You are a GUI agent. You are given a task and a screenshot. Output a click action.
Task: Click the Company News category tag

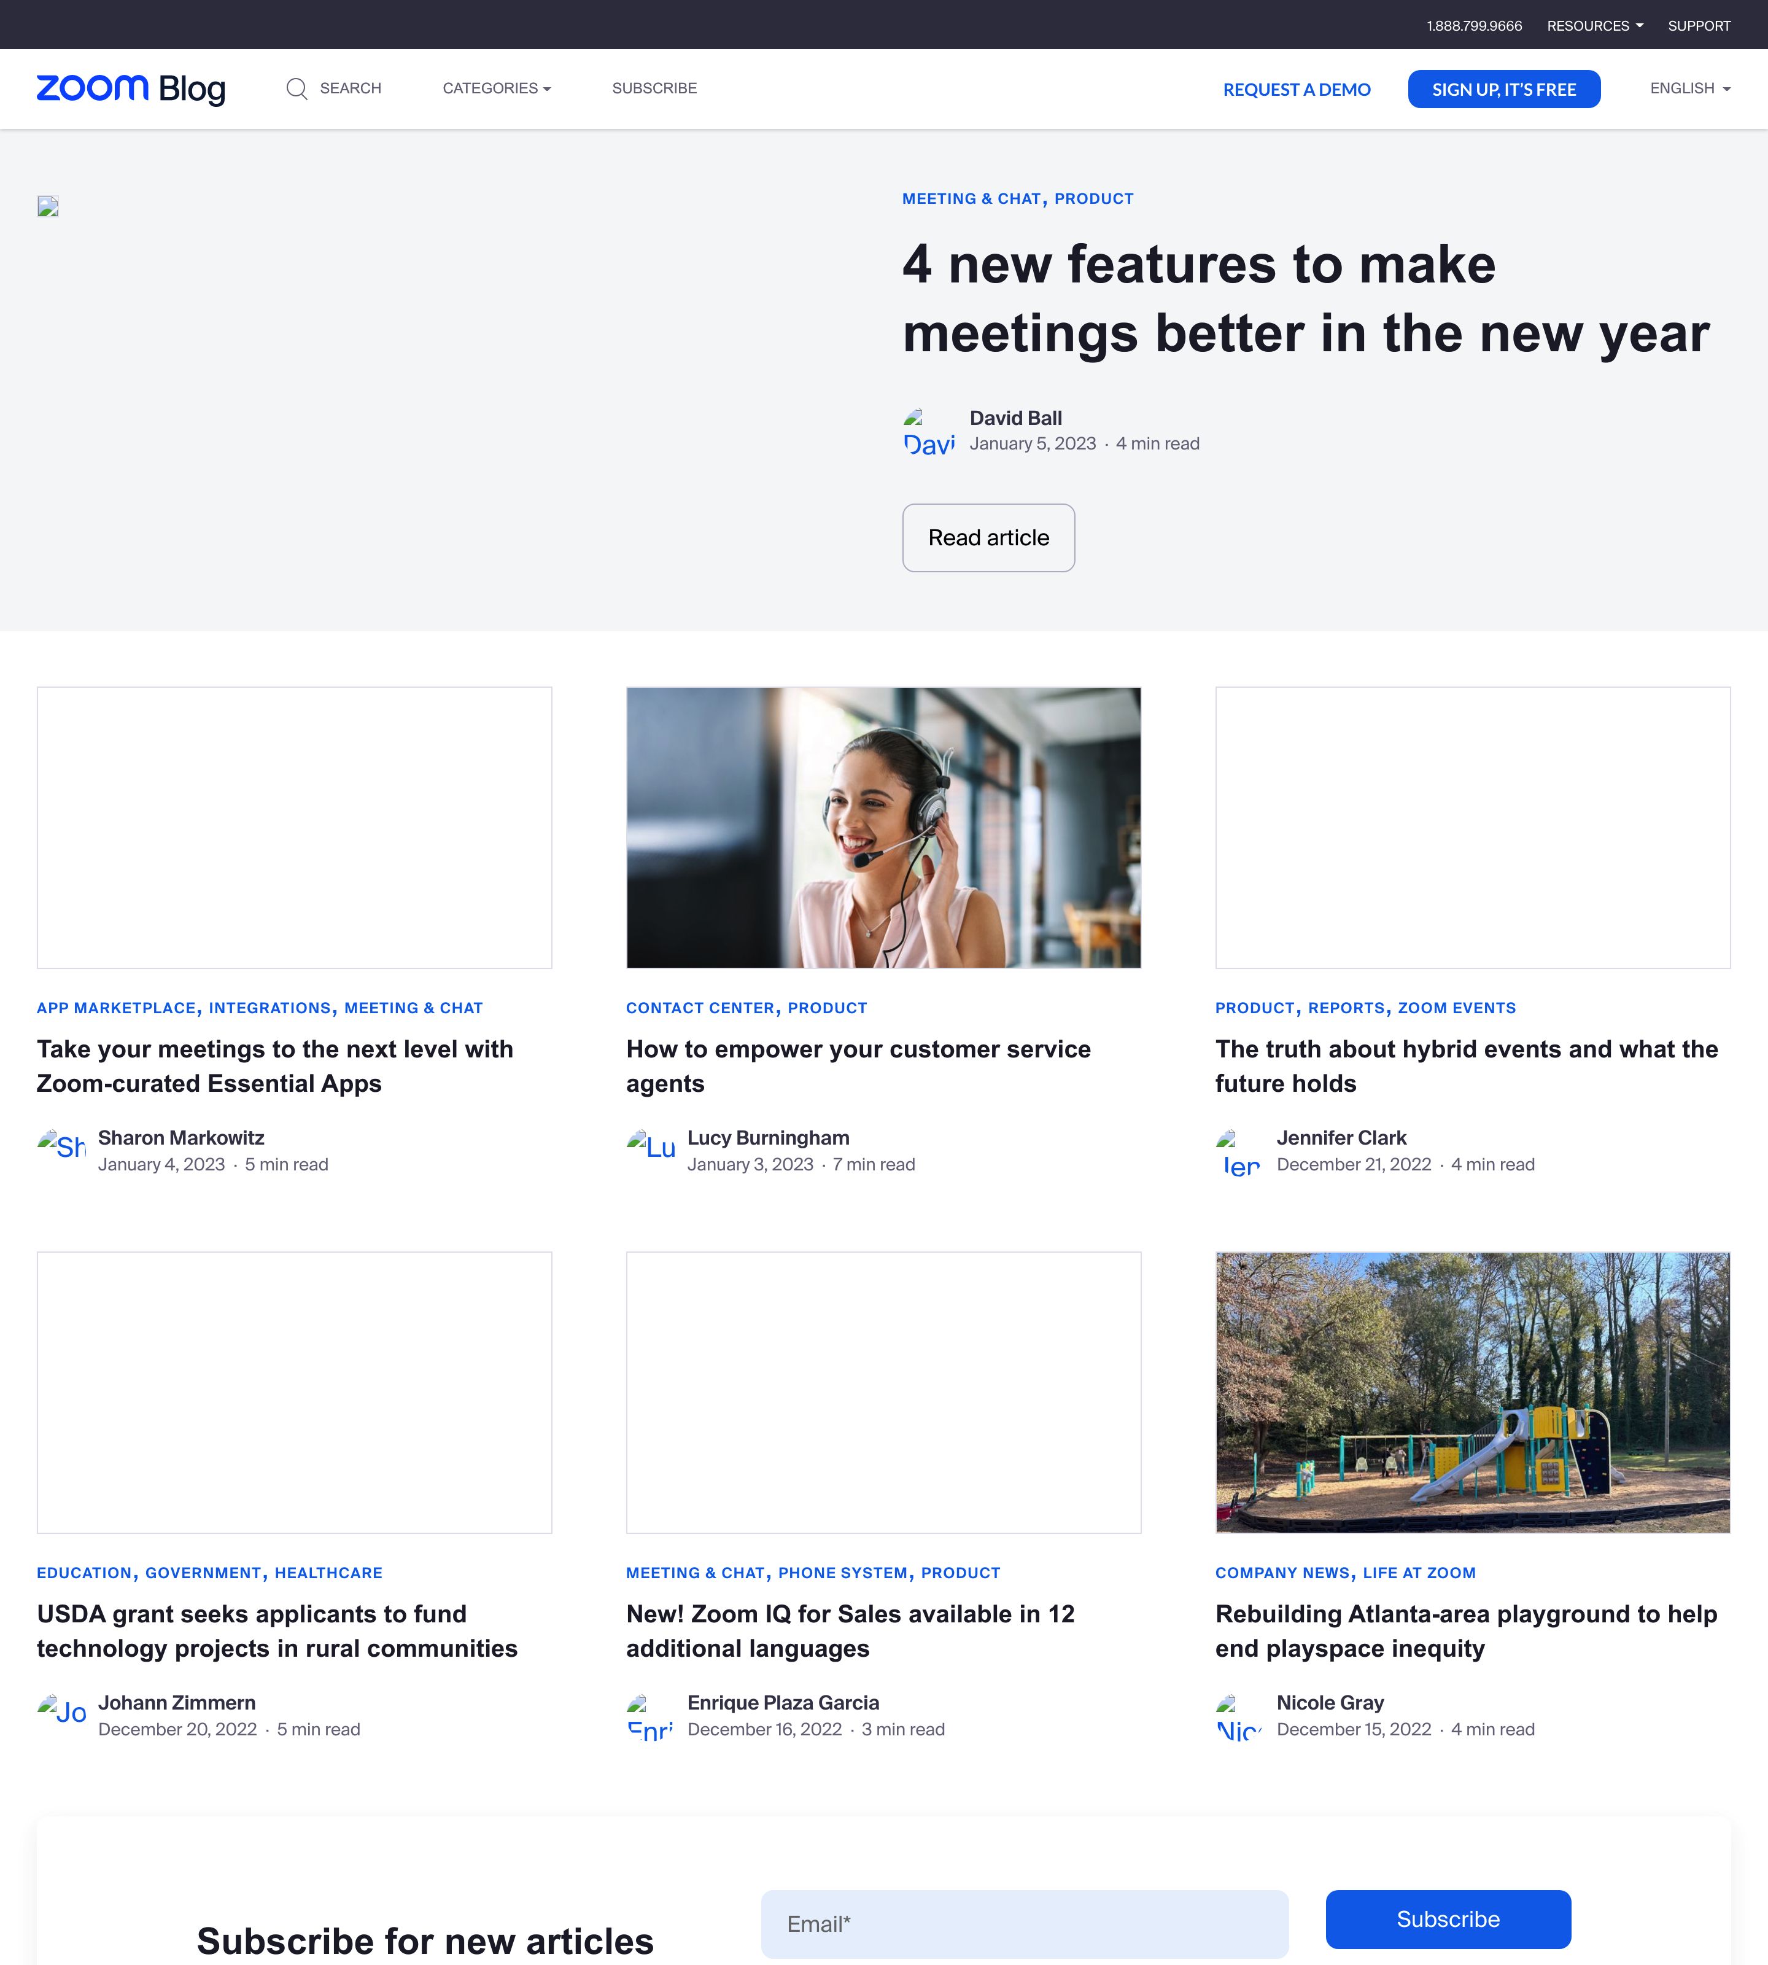1282,1573
